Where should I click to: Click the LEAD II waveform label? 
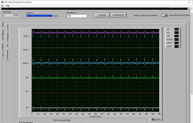click(26, 50)
